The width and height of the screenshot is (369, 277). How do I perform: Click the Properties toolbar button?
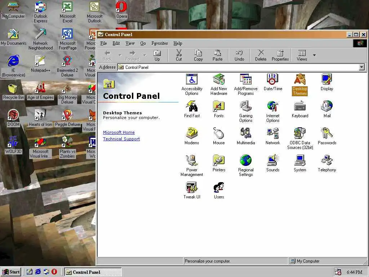pos(280,56)
